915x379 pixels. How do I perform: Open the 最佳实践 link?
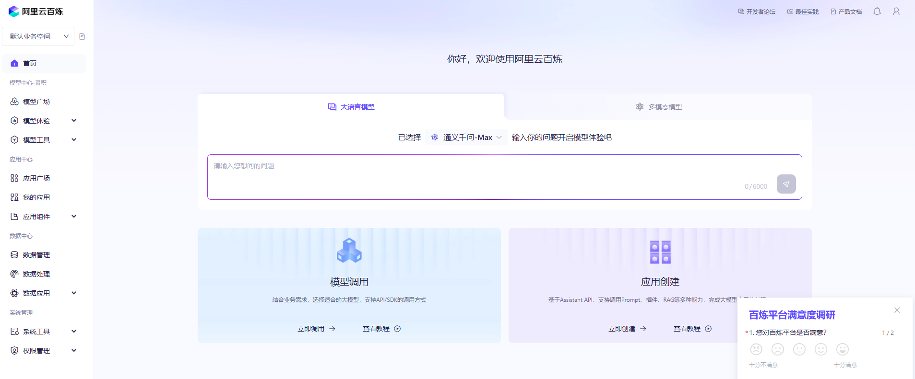803,11
